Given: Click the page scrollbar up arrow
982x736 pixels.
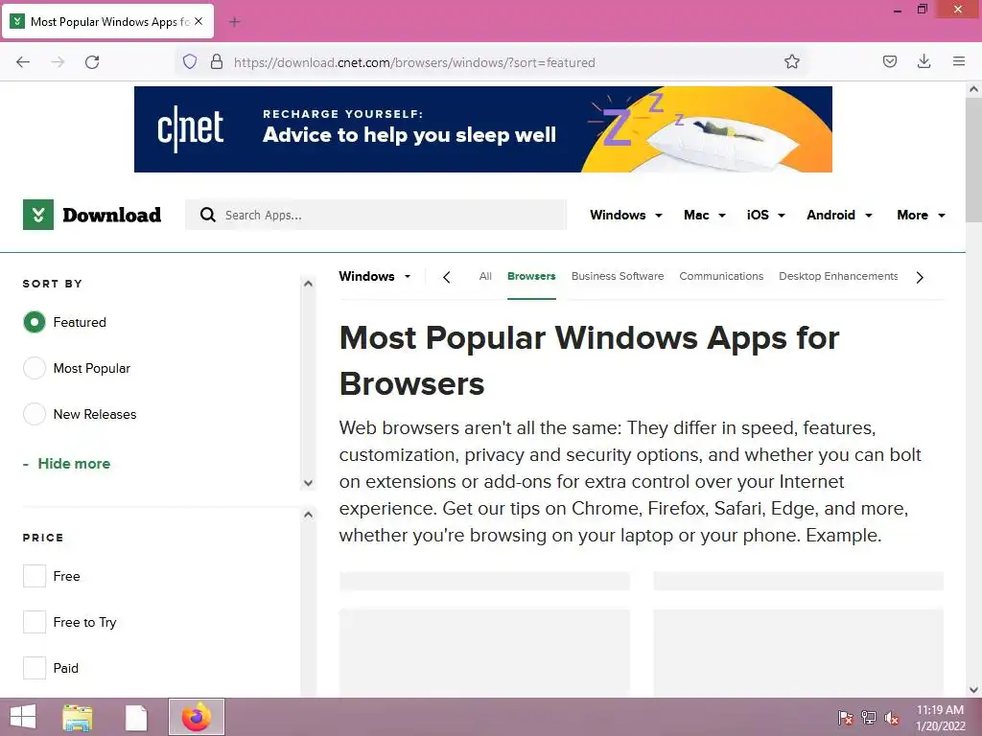Looking at the screenshot, I should (x=973, y=89).
